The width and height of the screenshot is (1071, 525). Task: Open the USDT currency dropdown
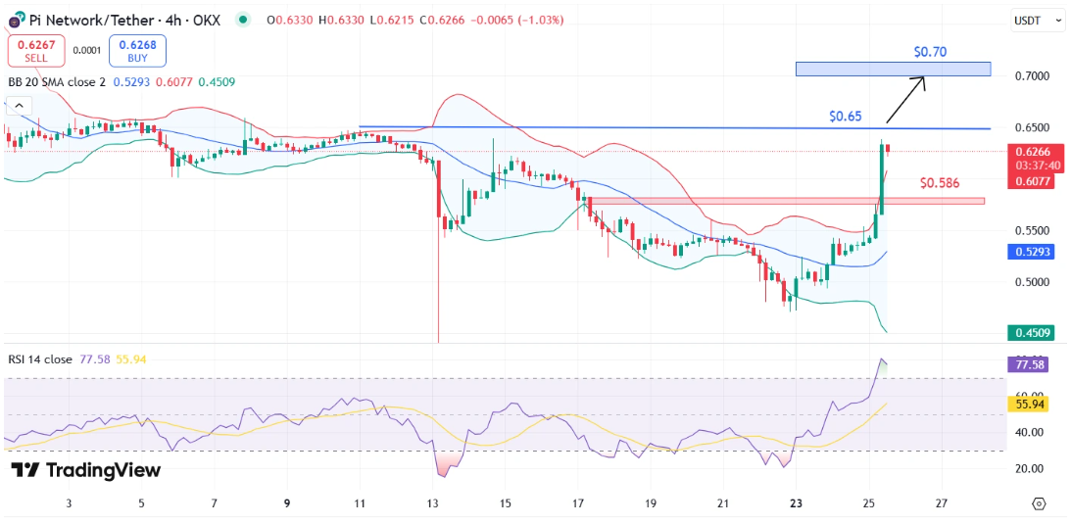tap(1036, 21)
